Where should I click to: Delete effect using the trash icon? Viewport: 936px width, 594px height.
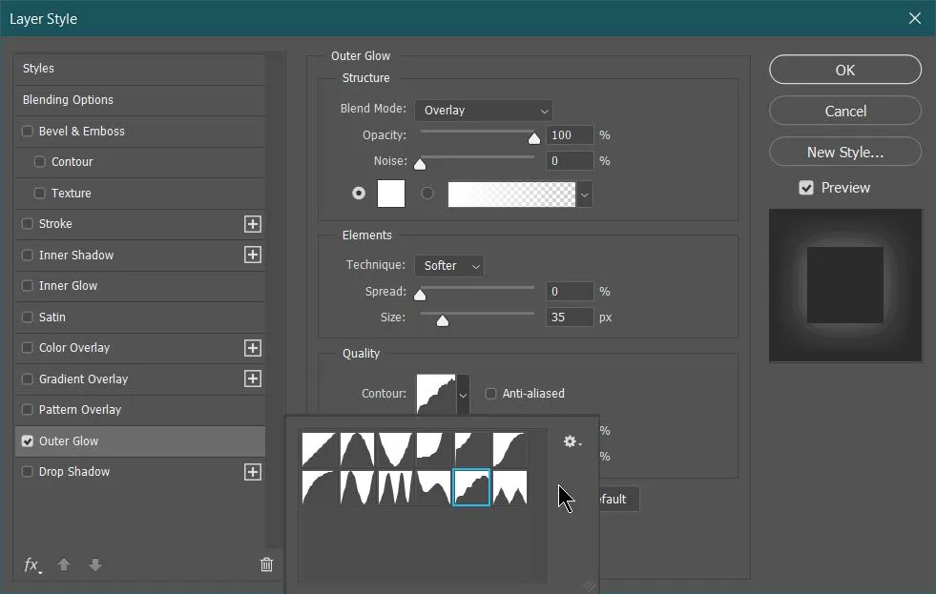266,564
